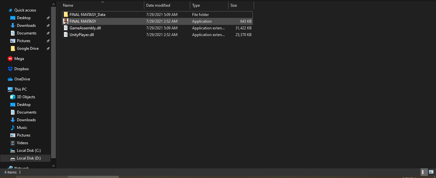Select the GameAssembly.dll file
This screenshot has height=178, width=436.
pyautogui.click(x=85, y=28)
